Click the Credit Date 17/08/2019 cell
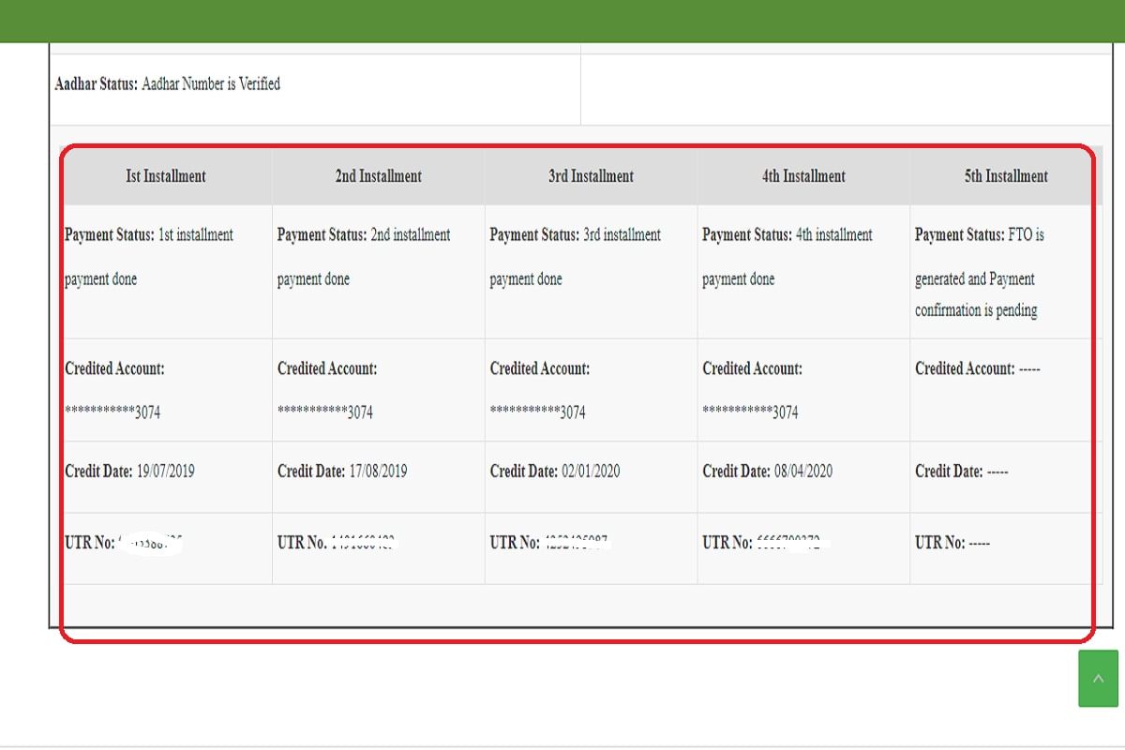This screenshot has width=1125, height=750. coord(341,472)
